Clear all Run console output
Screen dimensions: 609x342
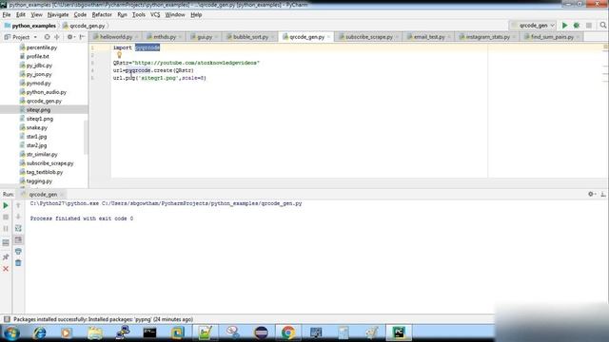pyautogui.click(x=18, y=263)
